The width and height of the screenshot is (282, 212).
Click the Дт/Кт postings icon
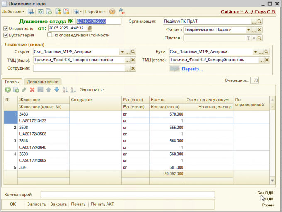click(122, 12)
